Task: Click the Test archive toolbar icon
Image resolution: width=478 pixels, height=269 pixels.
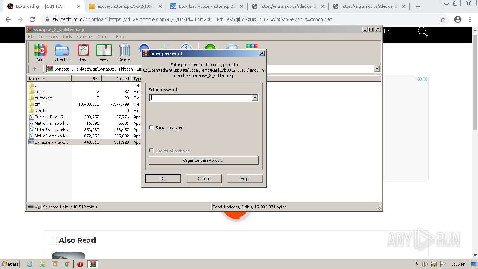Action: (x=83, y=53)
